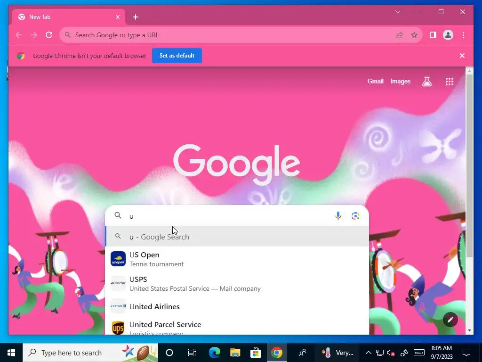Select the u - Google Search suggestion
This screenshot has height=362, width=482.
pyautogui.click(x=237, y=237)
